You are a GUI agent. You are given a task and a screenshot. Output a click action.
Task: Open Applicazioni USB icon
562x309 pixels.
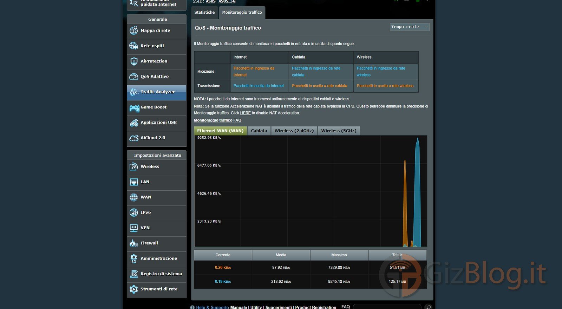click(134, 123)
